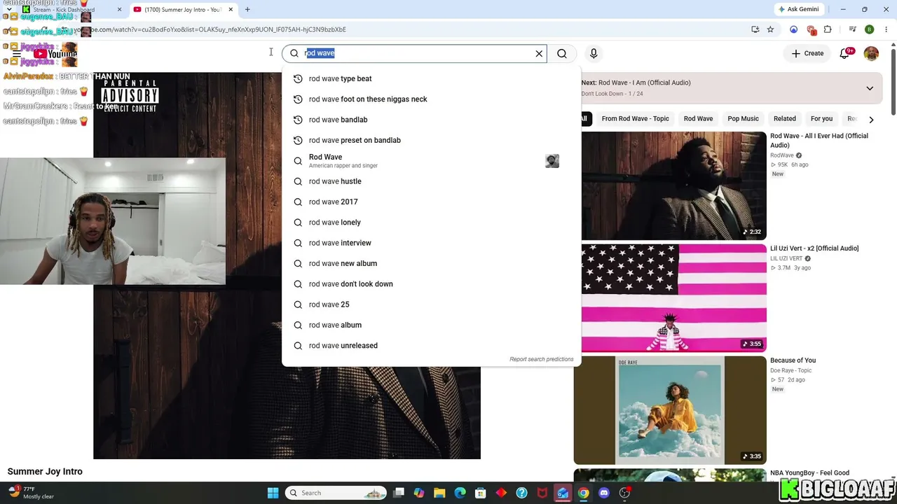Open Task View on the taskbar
This screenshot has width=897, height=504.
point(399,493)
